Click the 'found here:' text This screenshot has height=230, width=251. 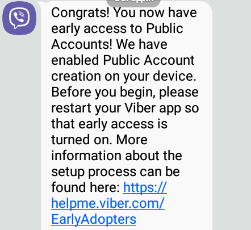pyautogui.click(x=86, y=187)
